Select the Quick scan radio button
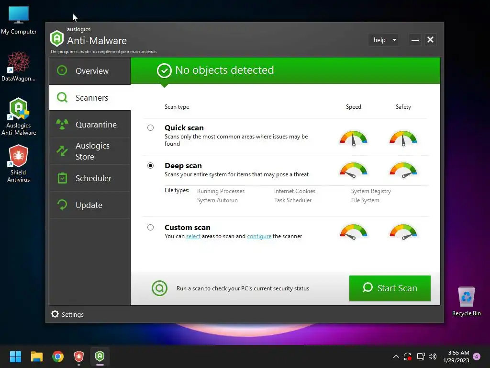Viewport: 490px width, 368px height. click(151, 127)
